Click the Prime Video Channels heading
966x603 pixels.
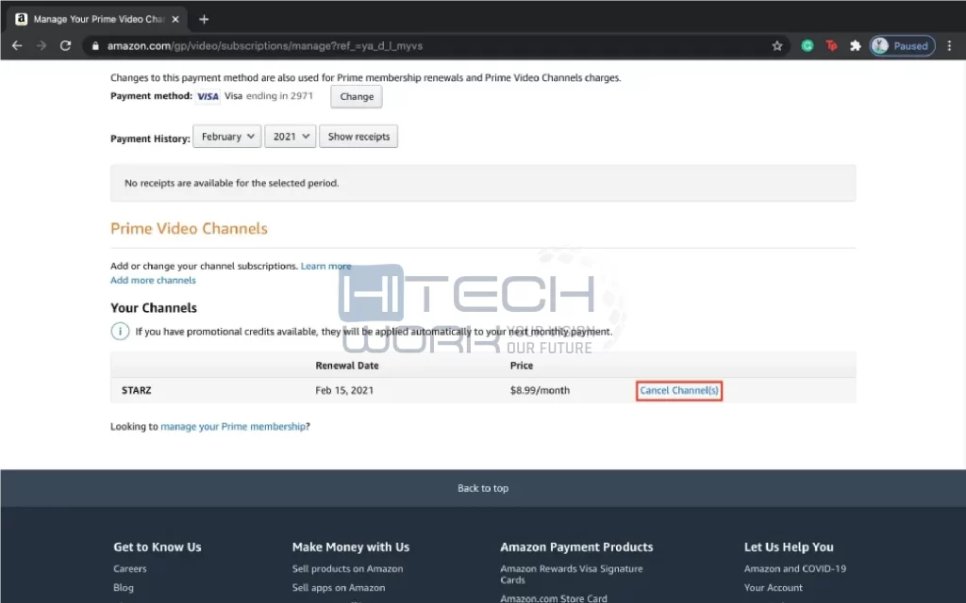pos(189,228)
